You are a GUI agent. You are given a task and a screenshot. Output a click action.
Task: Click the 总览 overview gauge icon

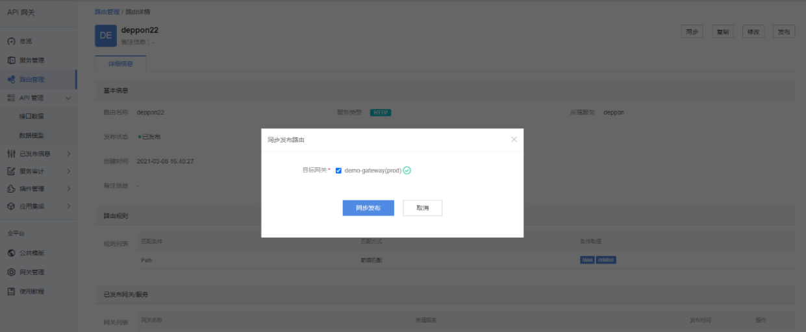[x=11, y=41]
